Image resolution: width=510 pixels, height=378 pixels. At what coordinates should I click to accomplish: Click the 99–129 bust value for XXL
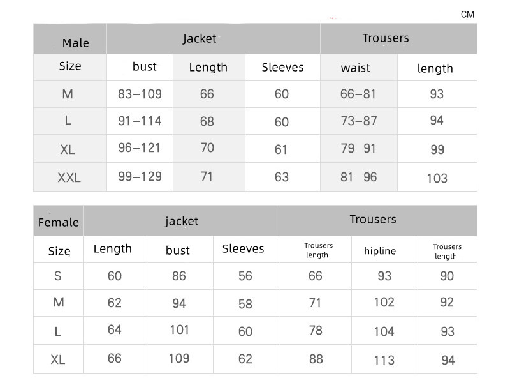(140, 176)
